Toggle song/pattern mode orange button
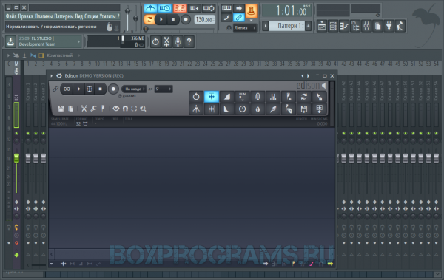This screenshot has width=444, height=280. click(x=149, y=19)
